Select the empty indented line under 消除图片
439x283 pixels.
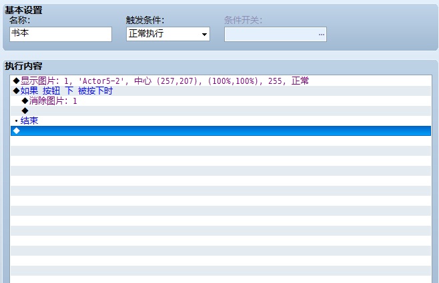click(x=221, y=111)
